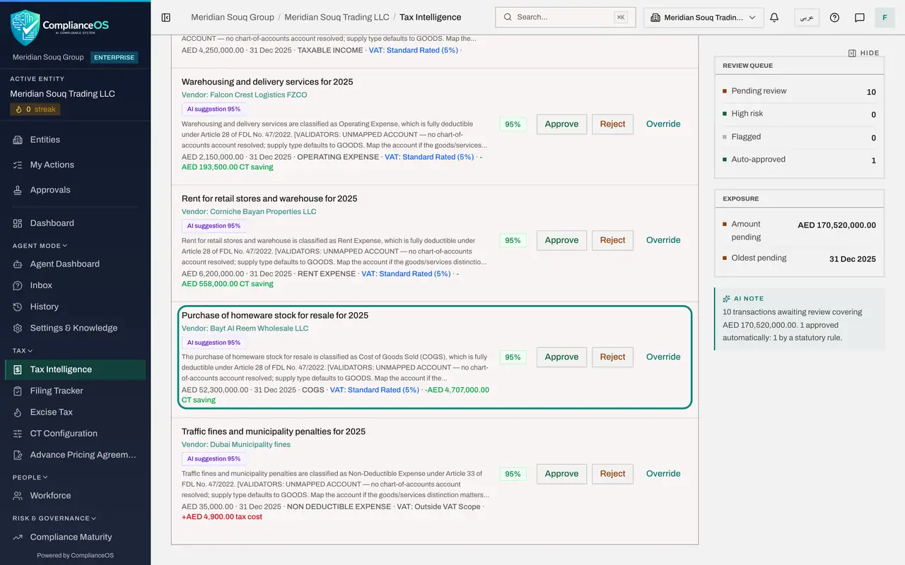Open the Meridian Souq Trading entity dropdown
Viewport: 905px width, 565px height.
tap(703, 18)
